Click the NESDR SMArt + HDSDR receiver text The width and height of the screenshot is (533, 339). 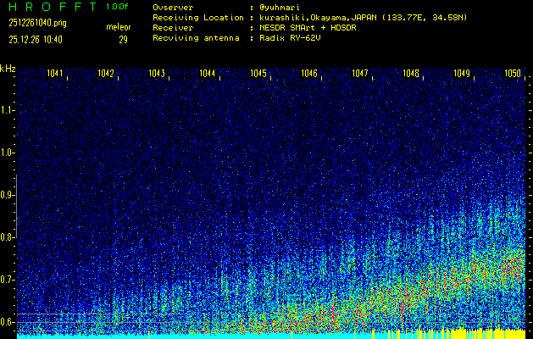(x=309, y=27)
